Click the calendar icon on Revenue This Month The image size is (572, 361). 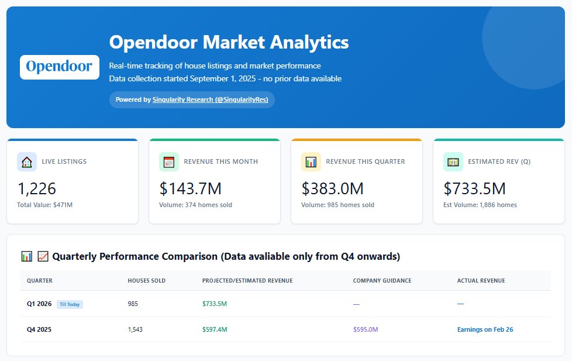pyautogui.click(x=169, y=161)
